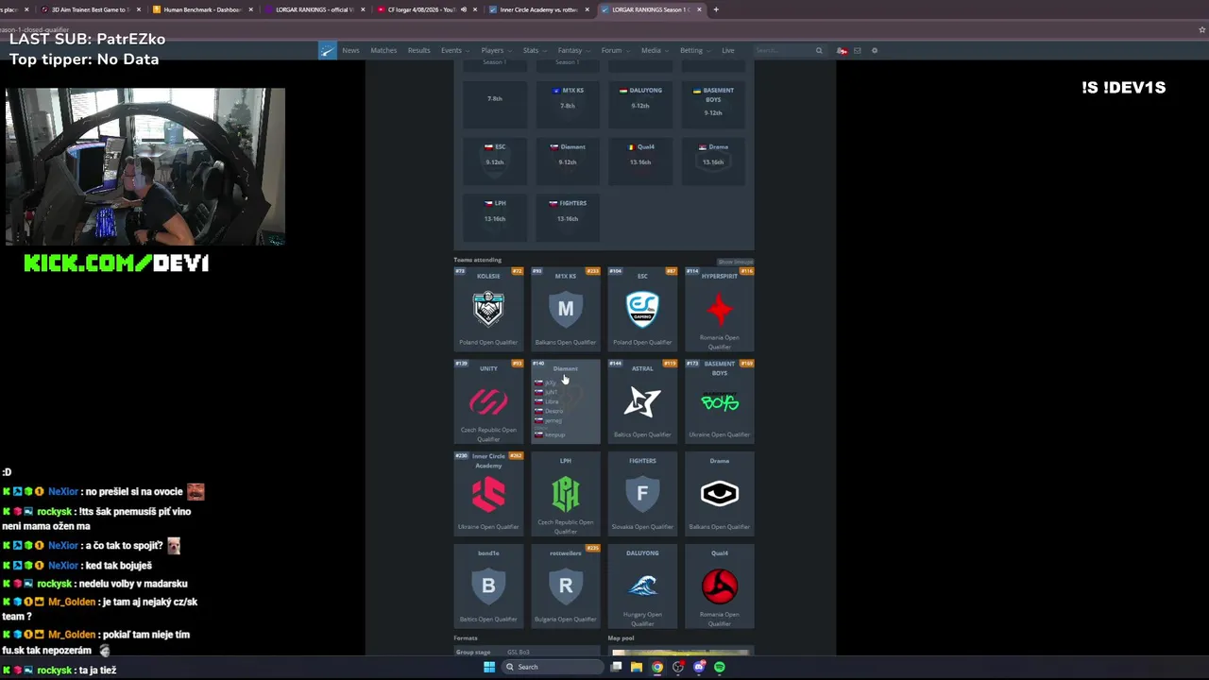
Task: Switch to the Human Benchmark browser tab
Action: (202, 9)
